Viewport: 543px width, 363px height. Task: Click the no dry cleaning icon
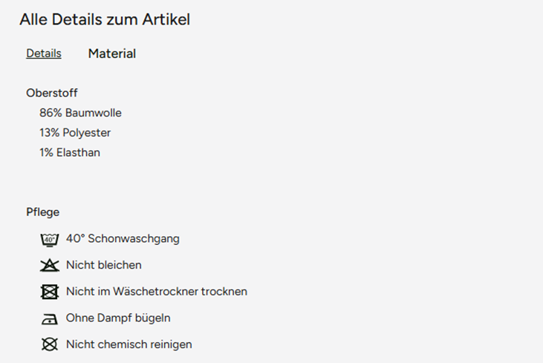pyautogui.click(x=49, y=344)
